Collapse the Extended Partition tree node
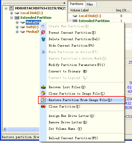 pos(11,18)
